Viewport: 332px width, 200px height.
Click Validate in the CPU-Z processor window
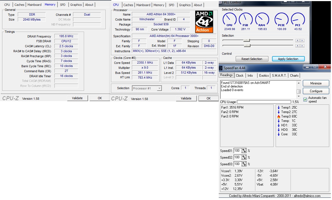click(x=186, y=98)
